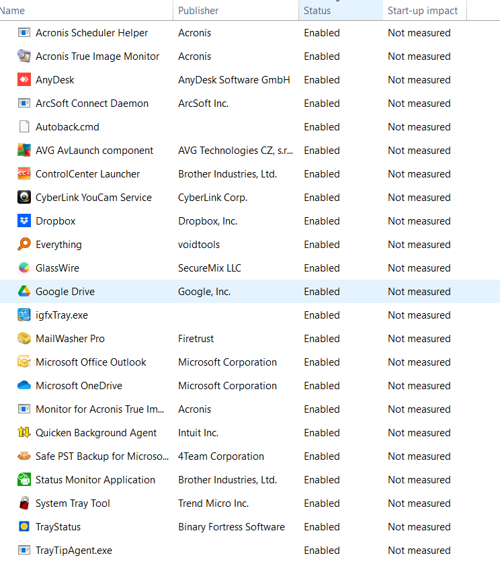The image size is (500, 568).
Task: Click the Autoback.cmd file icon
Action: (24, 127)
